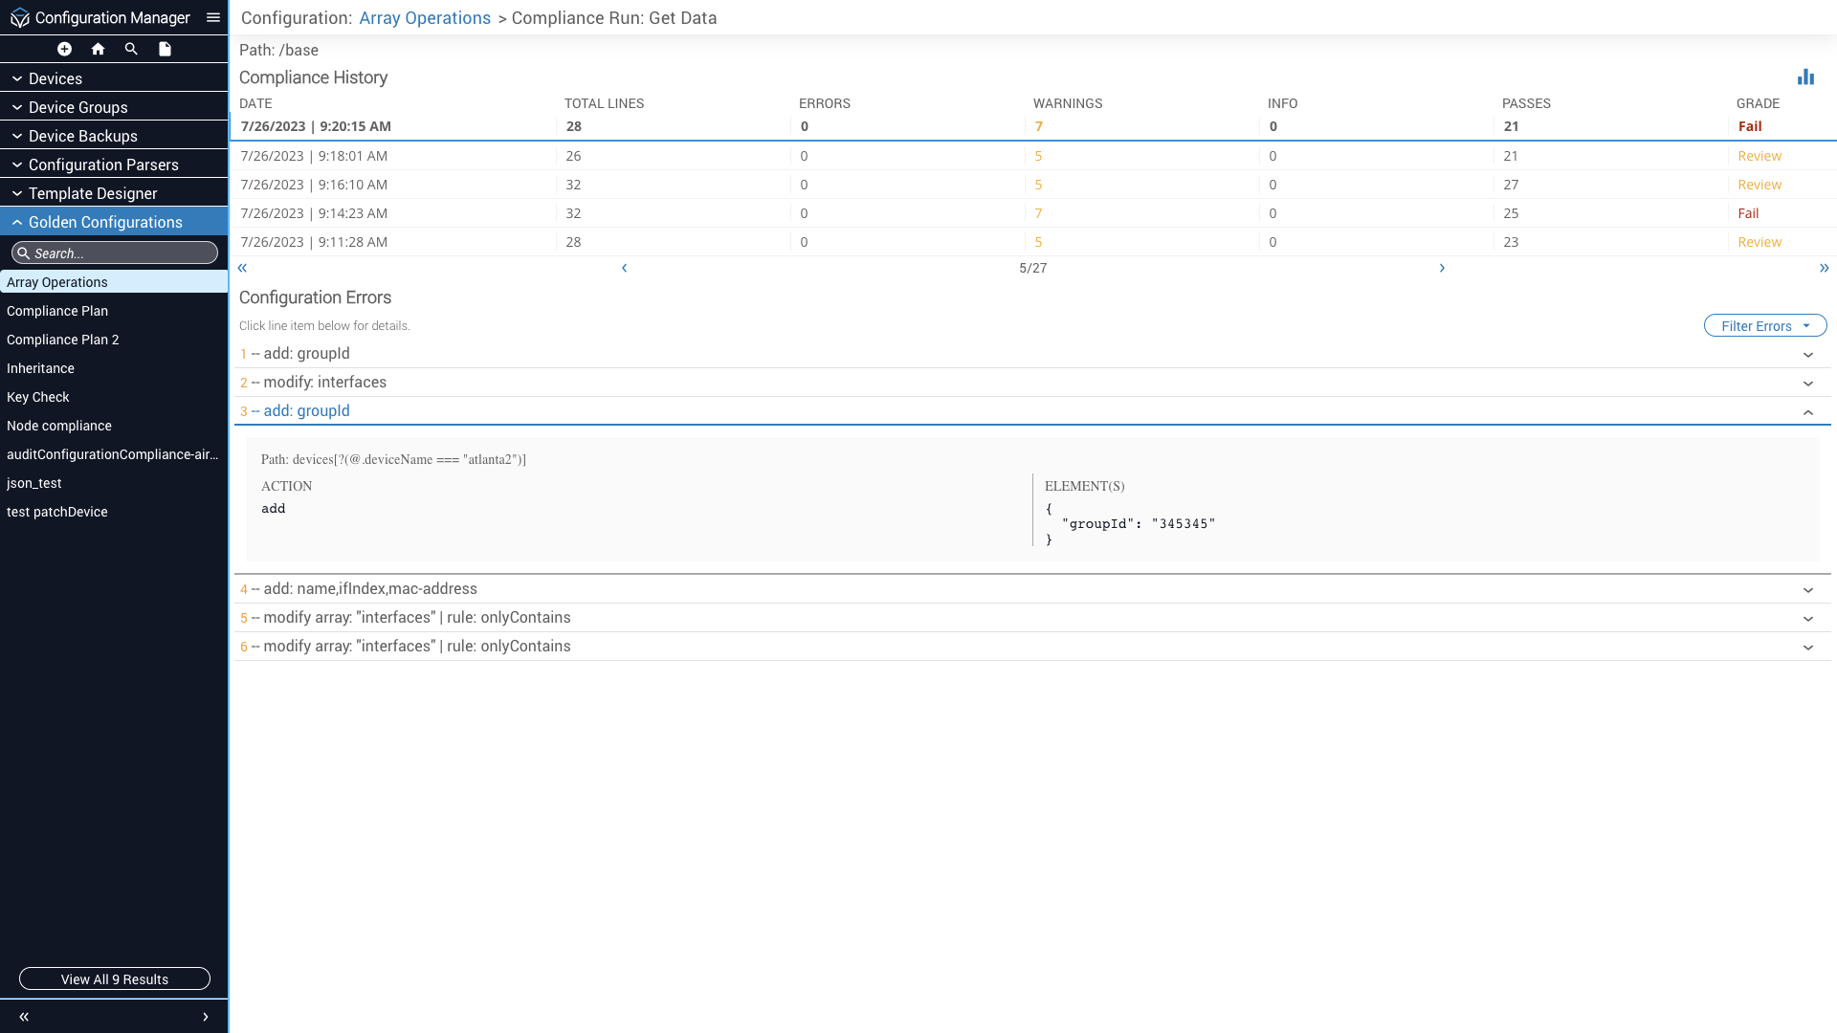Go to the next compliance history page
This screenshot has height=1033, width=1837.
coord(1442,268)
